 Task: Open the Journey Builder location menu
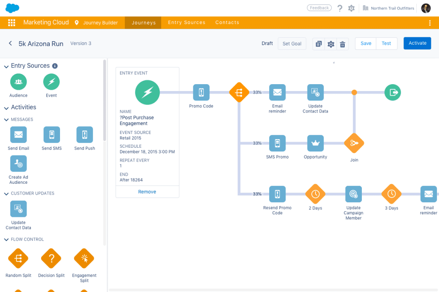96,23
